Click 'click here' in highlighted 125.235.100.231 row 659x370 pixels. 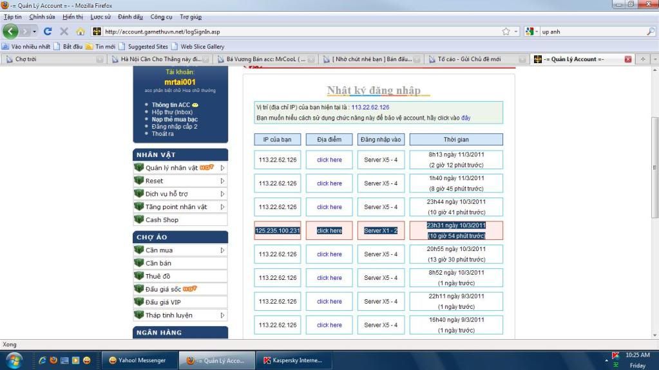[x=329, y=230]
